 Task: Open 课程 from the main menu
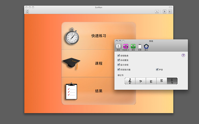[x=99, y=63]
